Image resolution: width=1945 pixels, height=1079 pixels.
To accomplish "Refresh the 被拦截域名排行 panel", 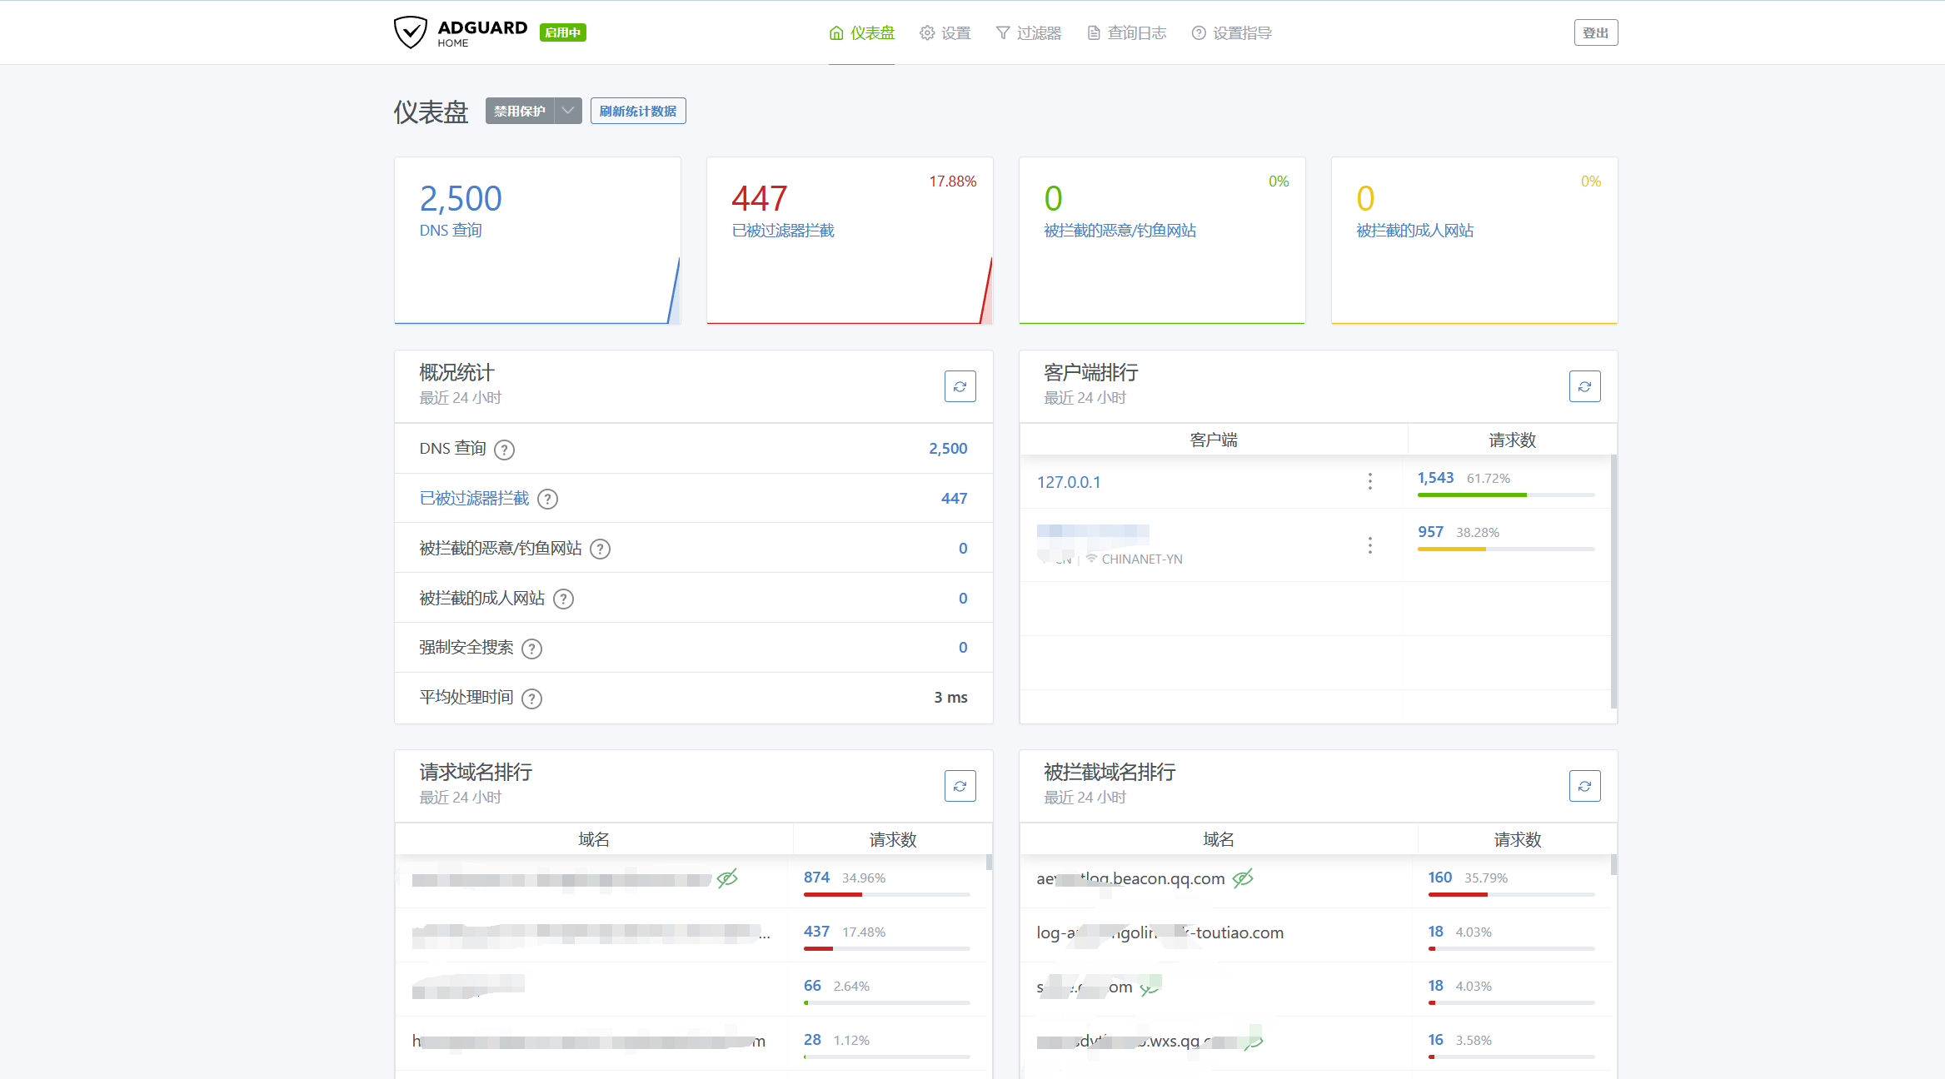I will [x=1585, y=785].
